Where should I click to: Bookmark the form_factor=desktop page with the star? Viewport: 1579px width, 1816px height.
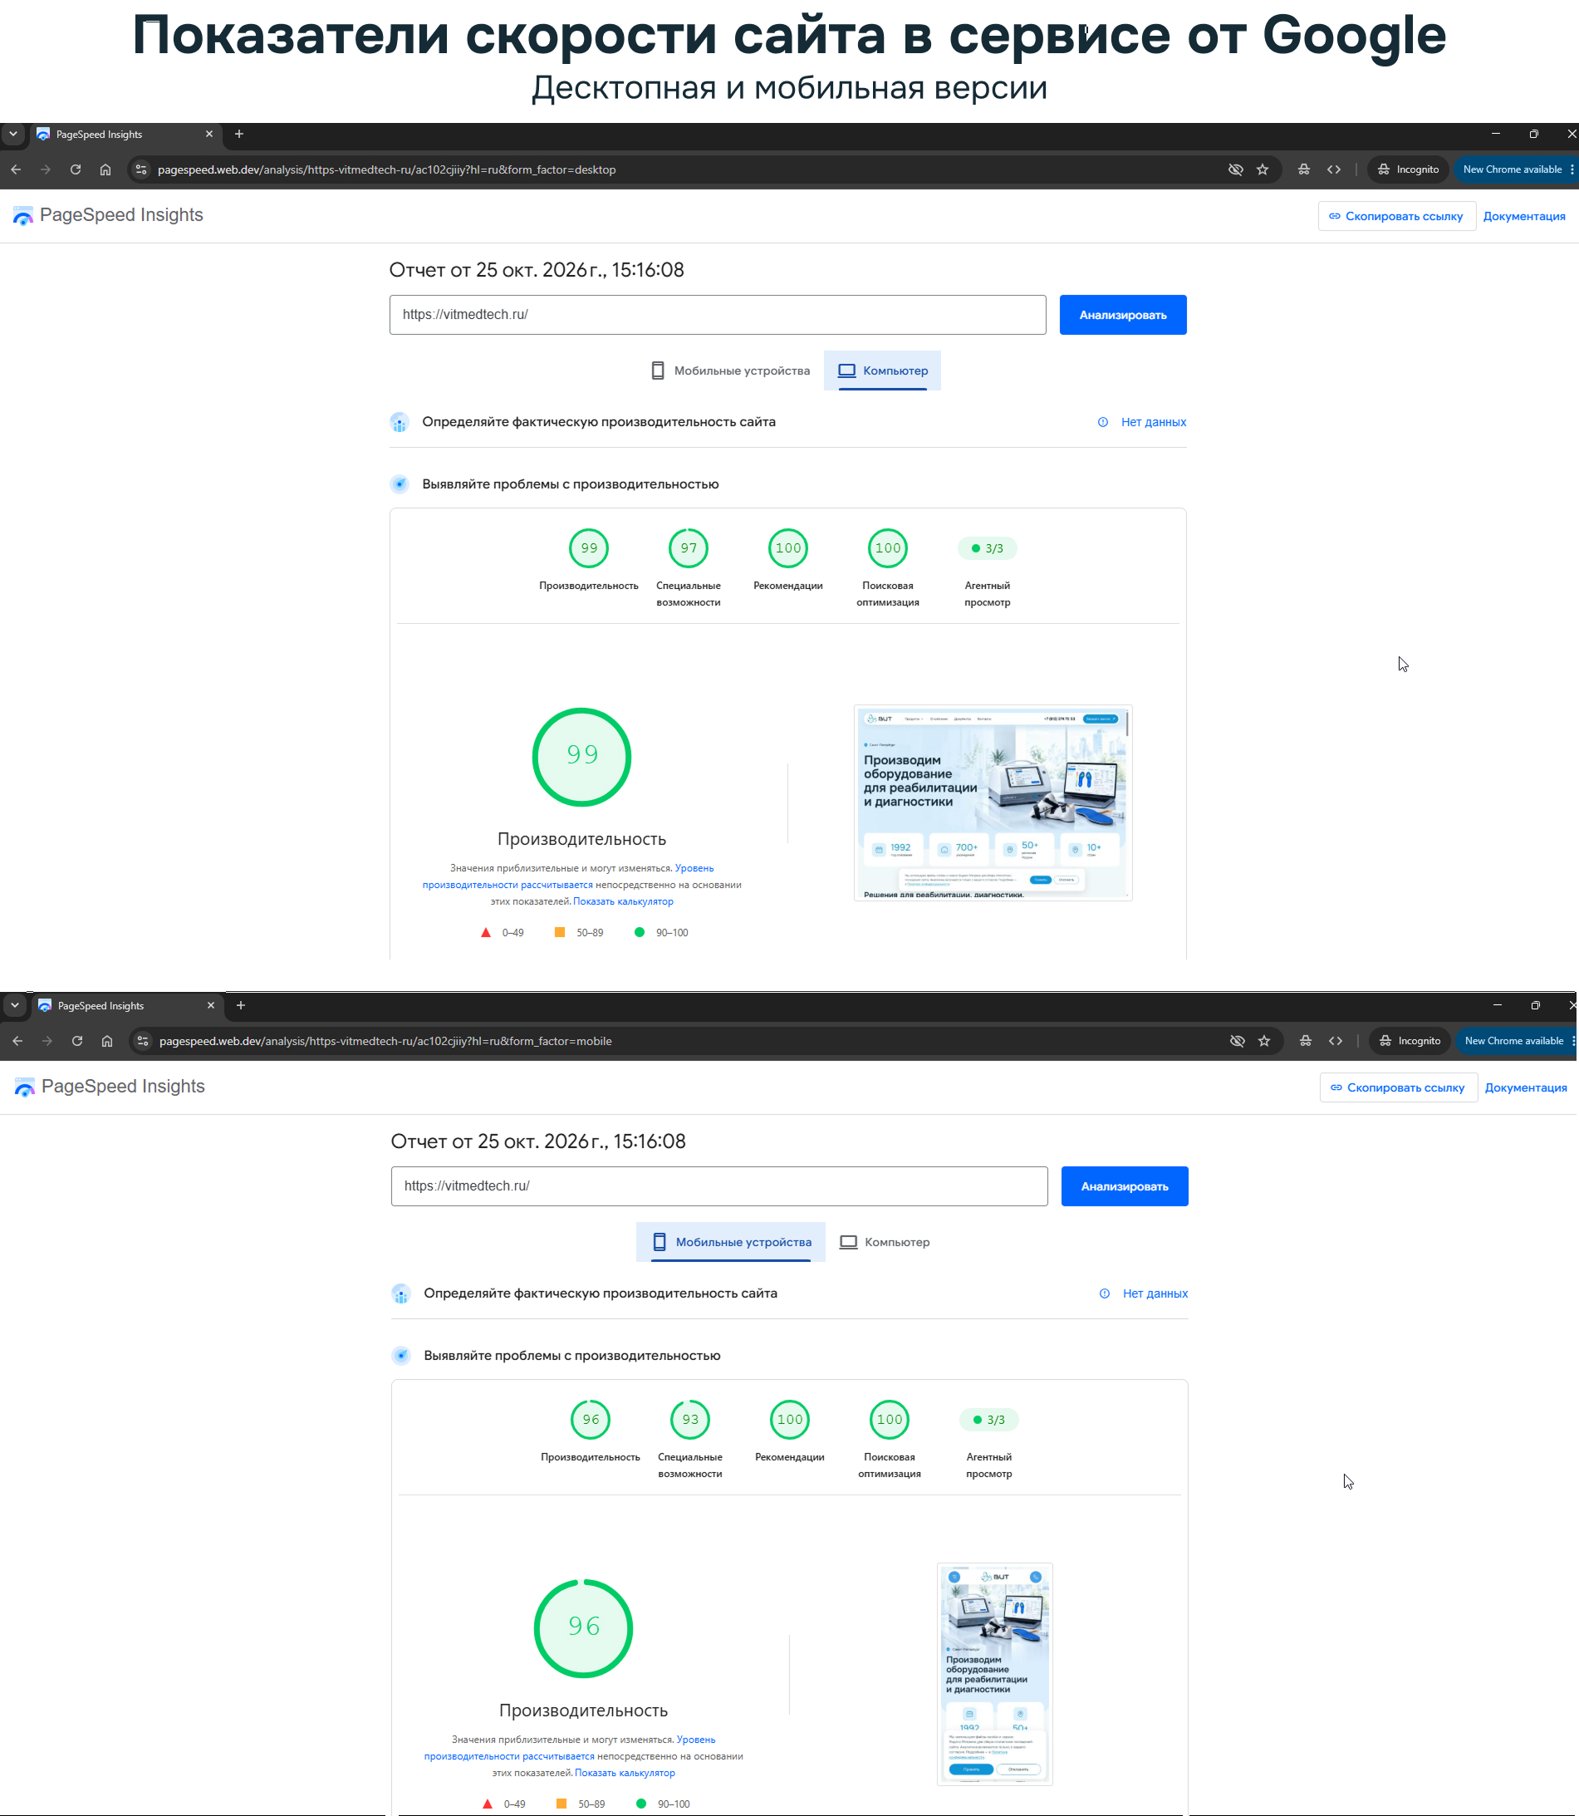pos(1263,170)
